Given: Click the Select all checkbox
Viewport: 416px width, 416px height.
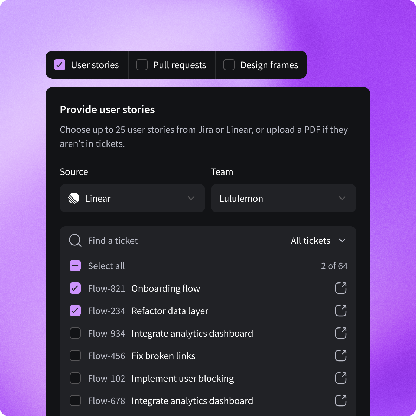Looking at the screenshot, I should pyautogui.click(x=75, y=266).
